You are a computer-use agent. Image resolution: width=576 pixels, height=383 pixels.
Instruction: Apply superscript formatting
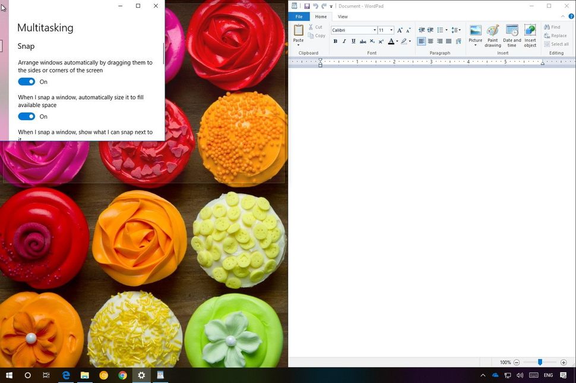(381, 41)
